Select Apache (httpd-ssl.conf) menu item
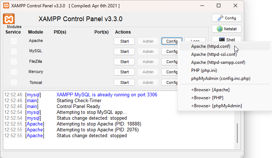Viewport: 272px width, 158px height. click(x=214, y=54)
